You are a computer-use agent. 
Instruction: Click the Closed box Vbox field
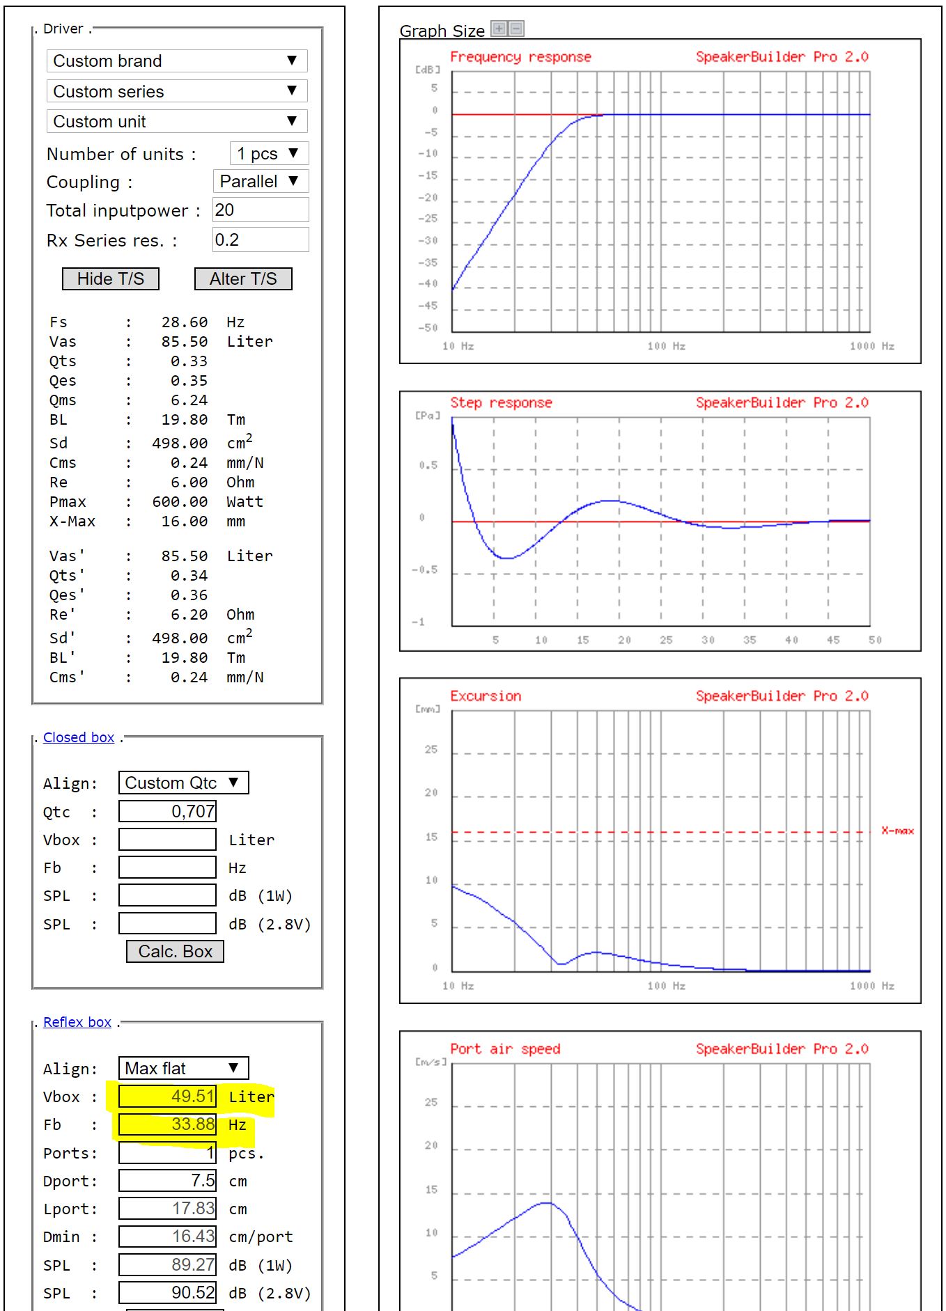167,839
